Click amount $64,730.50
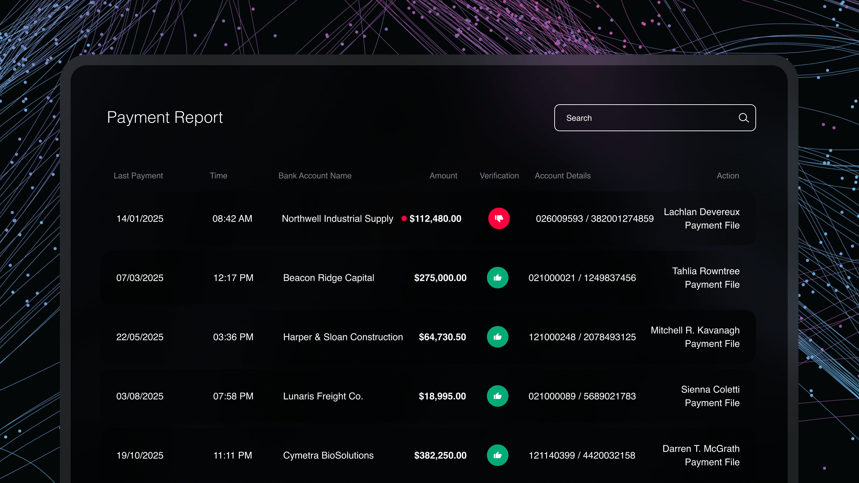This screenshot has width=859, height=483. click(442, 337)
